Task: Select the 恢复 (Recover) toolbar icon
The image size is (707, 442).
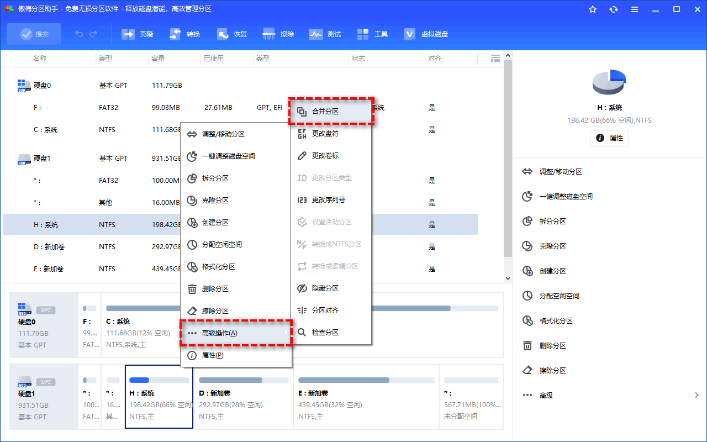Action: click(x=232, y=34)
